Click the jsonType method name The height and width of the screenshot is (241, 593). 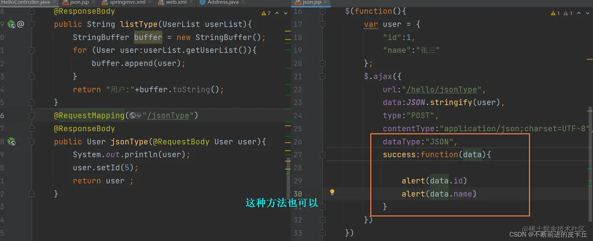pos(129,141)
